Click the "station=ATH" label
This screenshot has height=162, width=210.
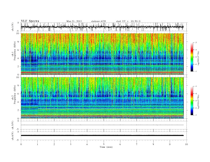(x=98, y=21)
